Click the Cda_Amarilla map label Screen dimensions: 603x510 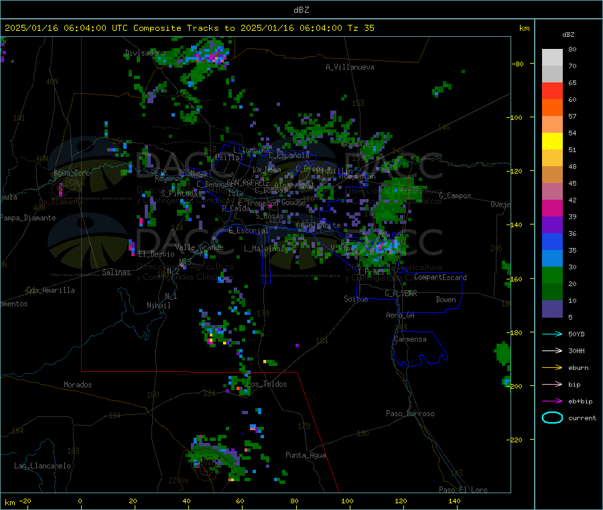(x=50, y=290)
